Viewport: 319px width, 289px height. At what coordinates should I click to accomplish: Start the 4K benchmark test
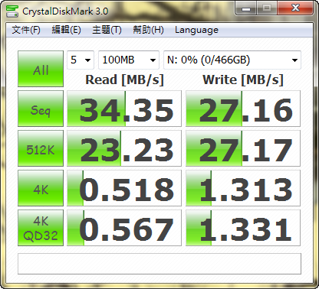41,188
